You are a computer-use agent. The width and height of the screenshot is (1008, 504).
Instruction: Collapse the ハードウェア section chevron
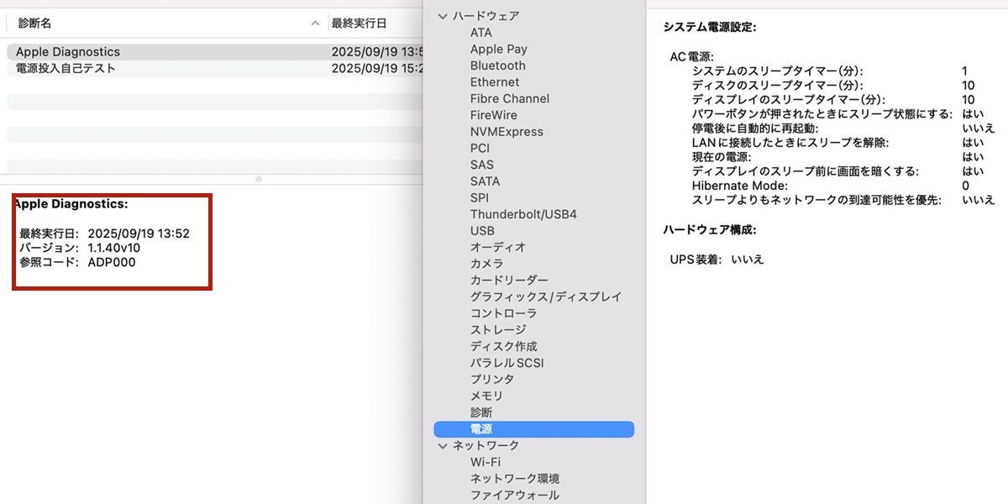tap(443, 16)
